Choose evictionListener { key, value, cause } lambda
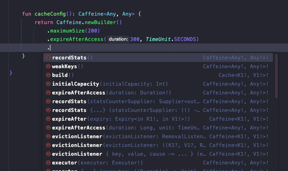 point(158,154)
